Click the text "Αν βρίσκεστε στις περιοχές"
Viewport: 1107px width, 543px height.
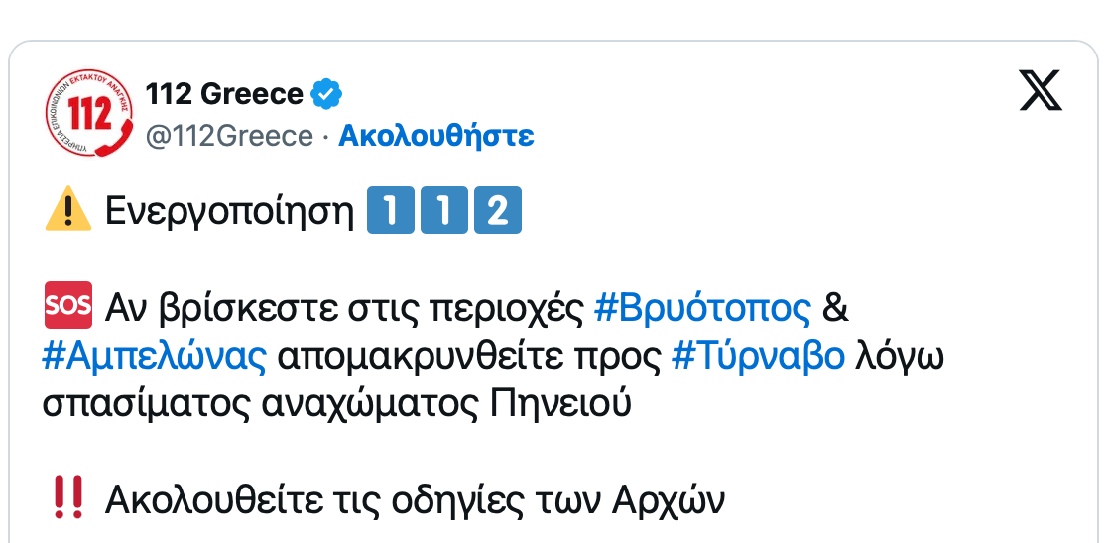click(343, 309)
